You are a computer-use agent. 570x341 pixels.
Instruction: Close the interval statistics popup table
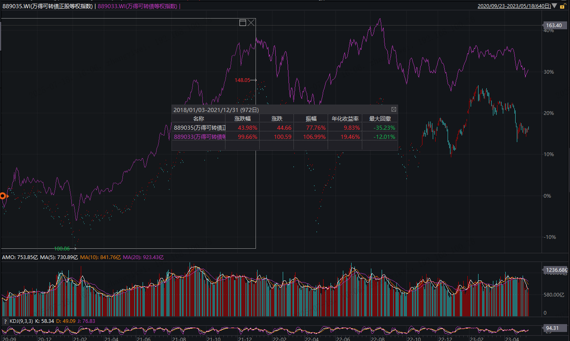click(394, 110)
